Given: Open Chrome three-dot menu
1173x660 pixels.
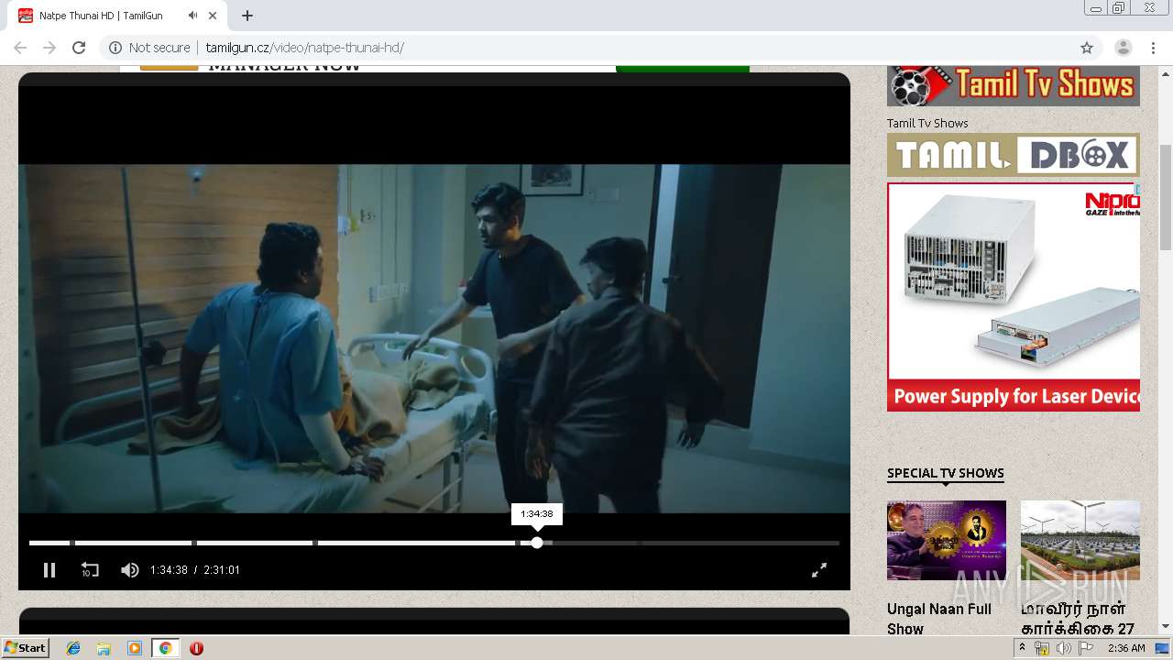Looking at the screenshot, I should click(1153, 48).
